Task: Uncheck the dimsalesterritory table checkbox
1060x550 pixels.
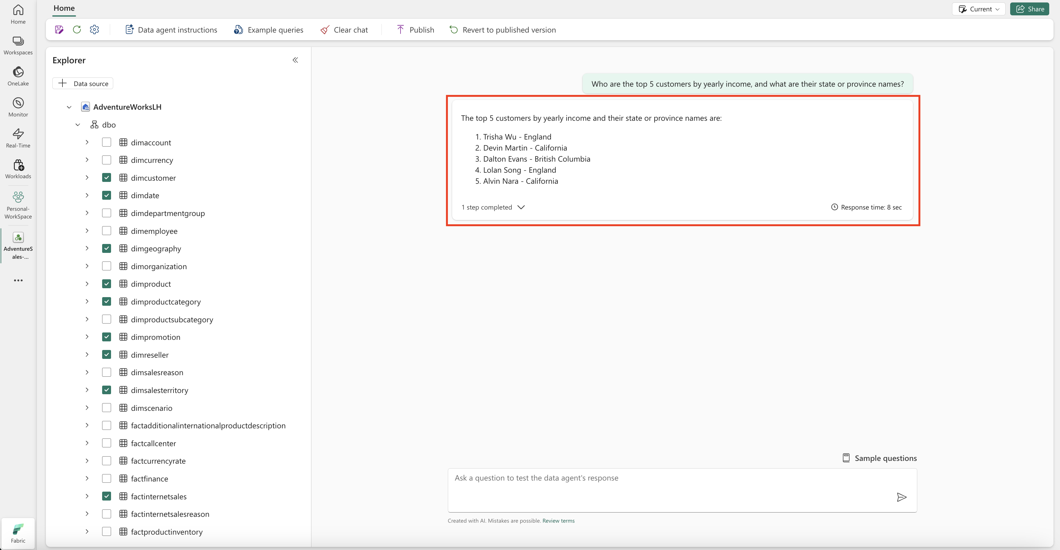Action: (106, 390)
